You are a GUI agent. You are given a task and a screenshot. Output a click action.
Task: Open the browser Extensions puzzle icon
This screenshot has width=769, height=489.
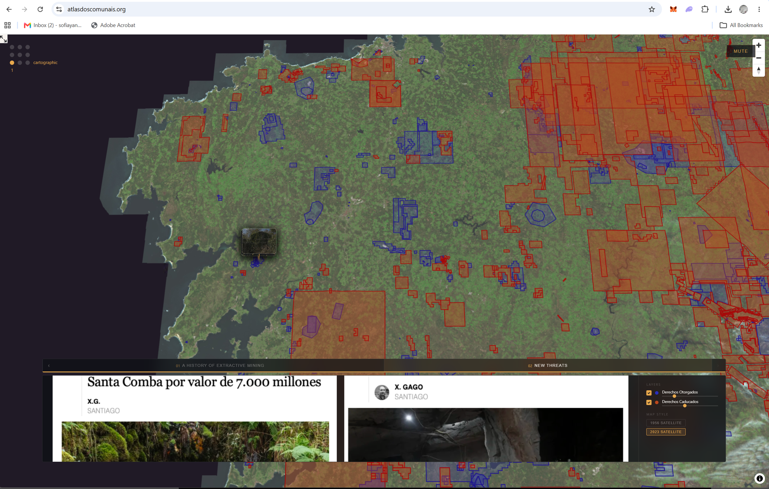(x=705, y=9)
